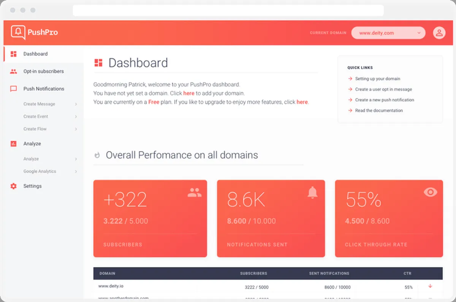Image resolution: width=456 pixels, height=302 pixels.
Task: Click the 'here' link to upgrade plan
Action: pos(302,102)
